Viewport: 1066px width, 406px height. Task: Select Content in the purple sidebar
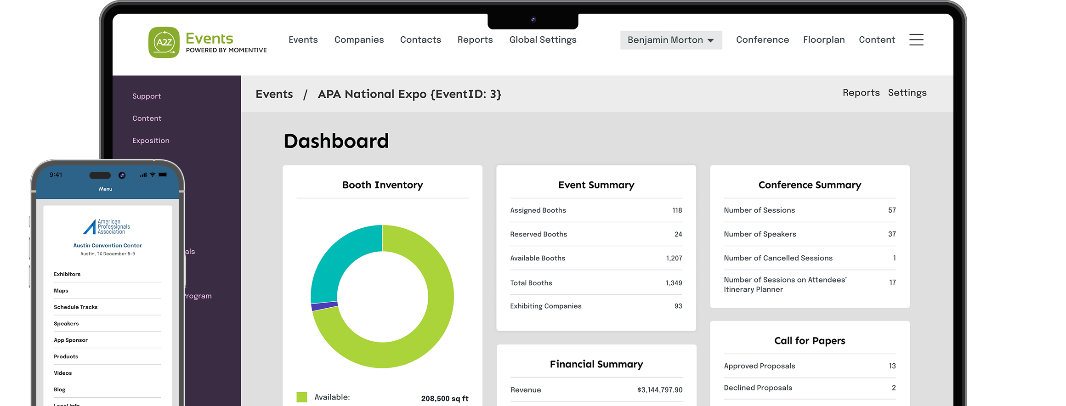click(x=147, y=118)
